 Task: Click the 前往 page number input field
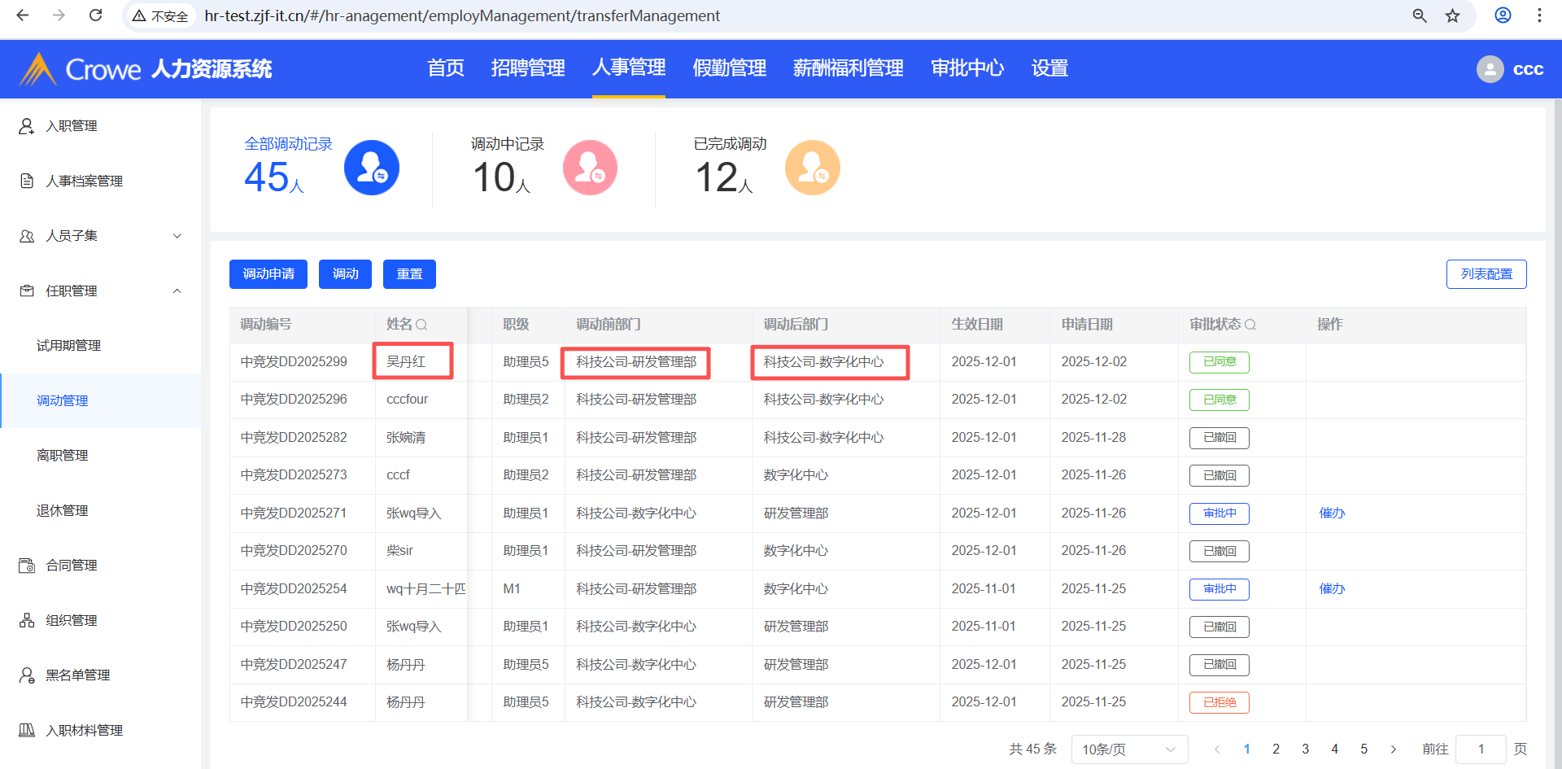(1481, 749)
